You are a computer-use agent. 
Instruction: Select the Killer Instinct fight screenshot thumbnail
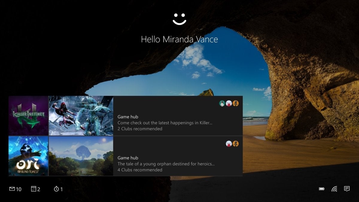click(x=81, y=116)
